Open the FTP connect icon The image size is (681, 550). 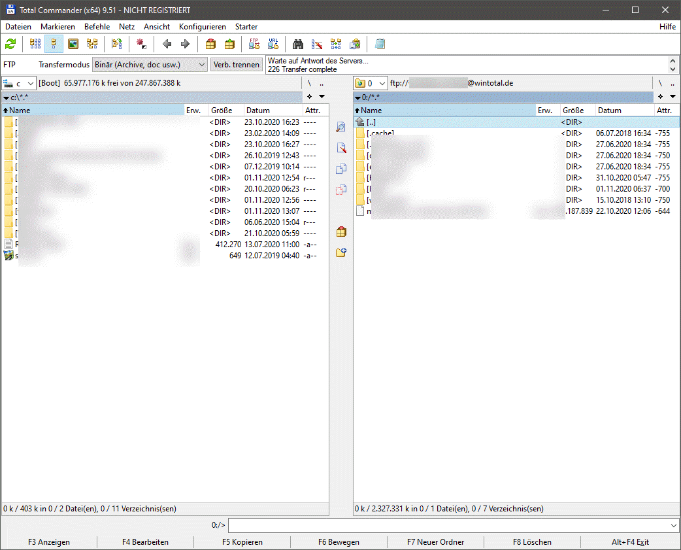tap(254, 44)
